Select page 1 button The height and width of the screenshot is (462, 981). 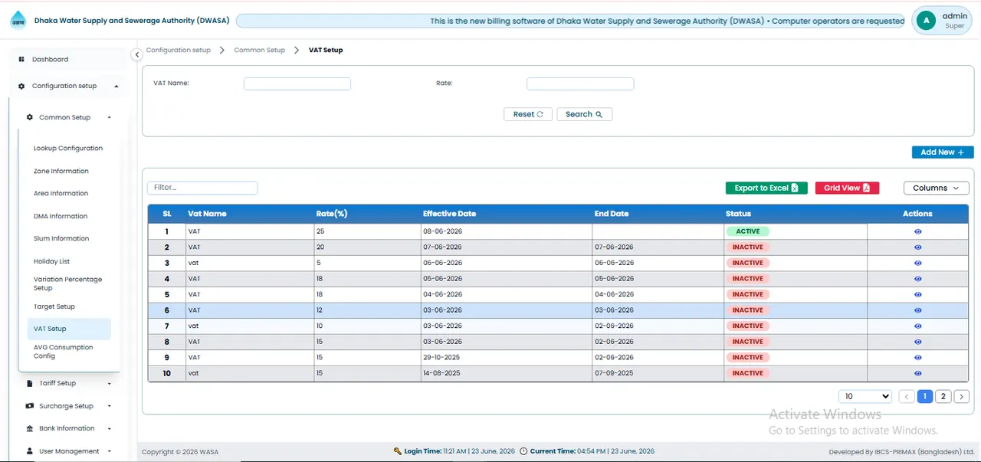925,396
